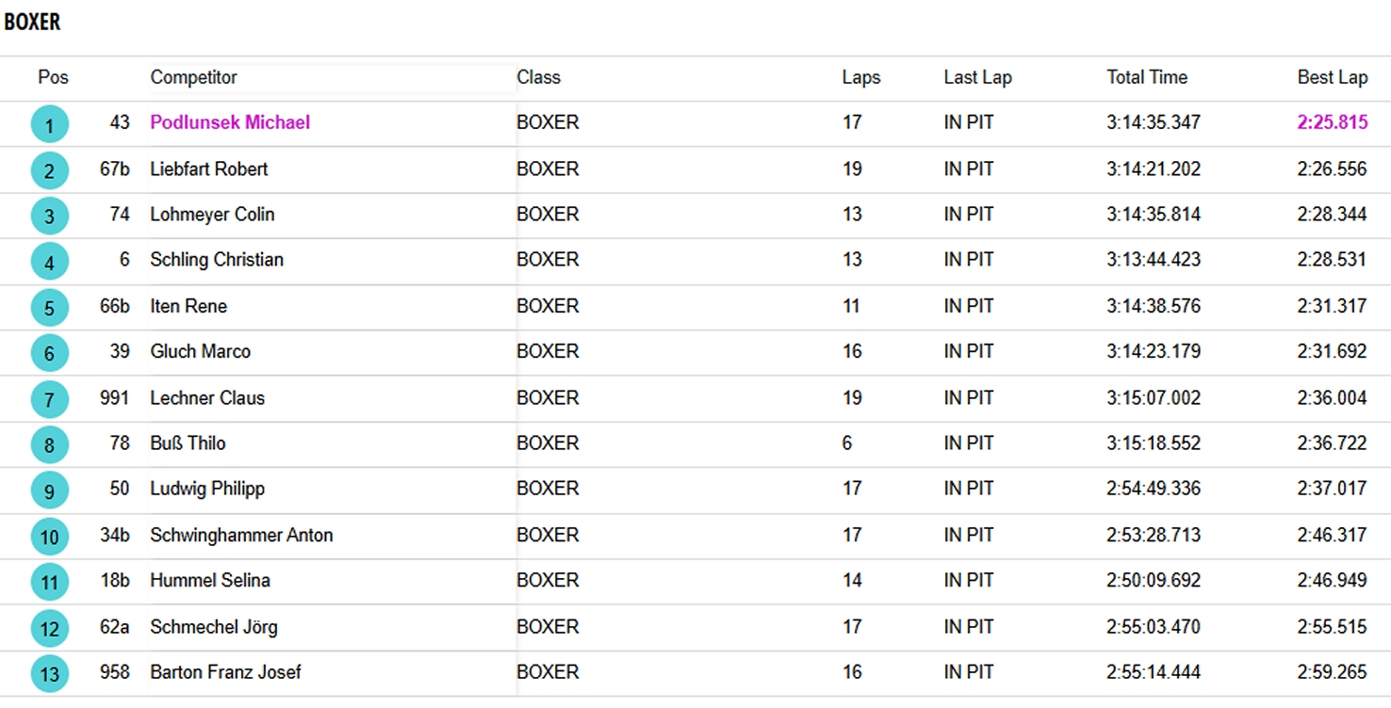1391x708 pixels.
Task: Sort by the Best Lap column header
Action: click(x=1332, y=77)
